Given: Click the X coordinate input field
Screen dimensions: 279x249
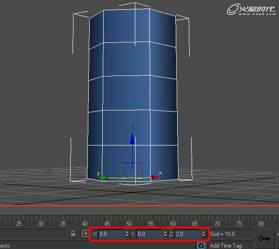Looking at the screenshot, I should coord(112,234).
